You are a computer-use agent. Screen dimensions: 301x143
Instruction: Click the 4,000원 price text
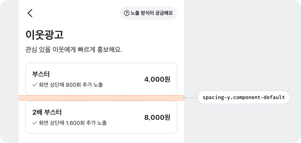(157, 79)
